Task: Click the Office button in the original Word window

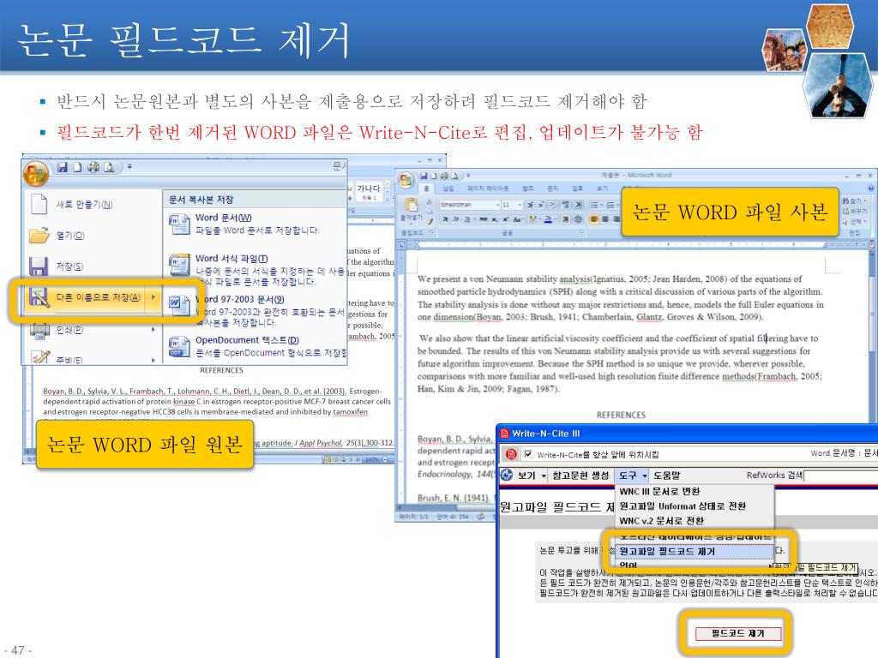Action: coord(36,173)
